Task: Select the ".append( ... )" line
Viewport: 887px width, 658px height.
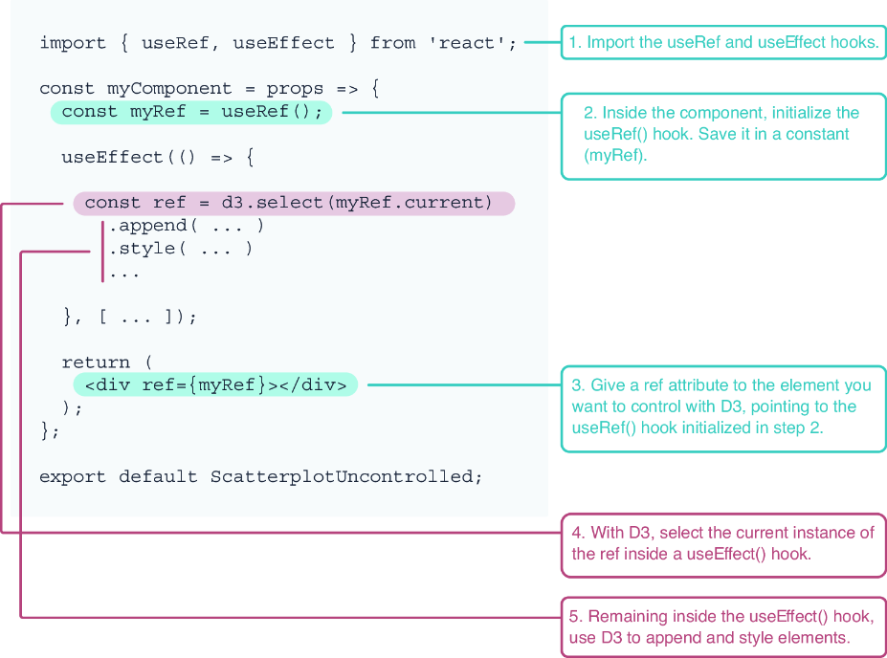Action: tap(187, 226)
